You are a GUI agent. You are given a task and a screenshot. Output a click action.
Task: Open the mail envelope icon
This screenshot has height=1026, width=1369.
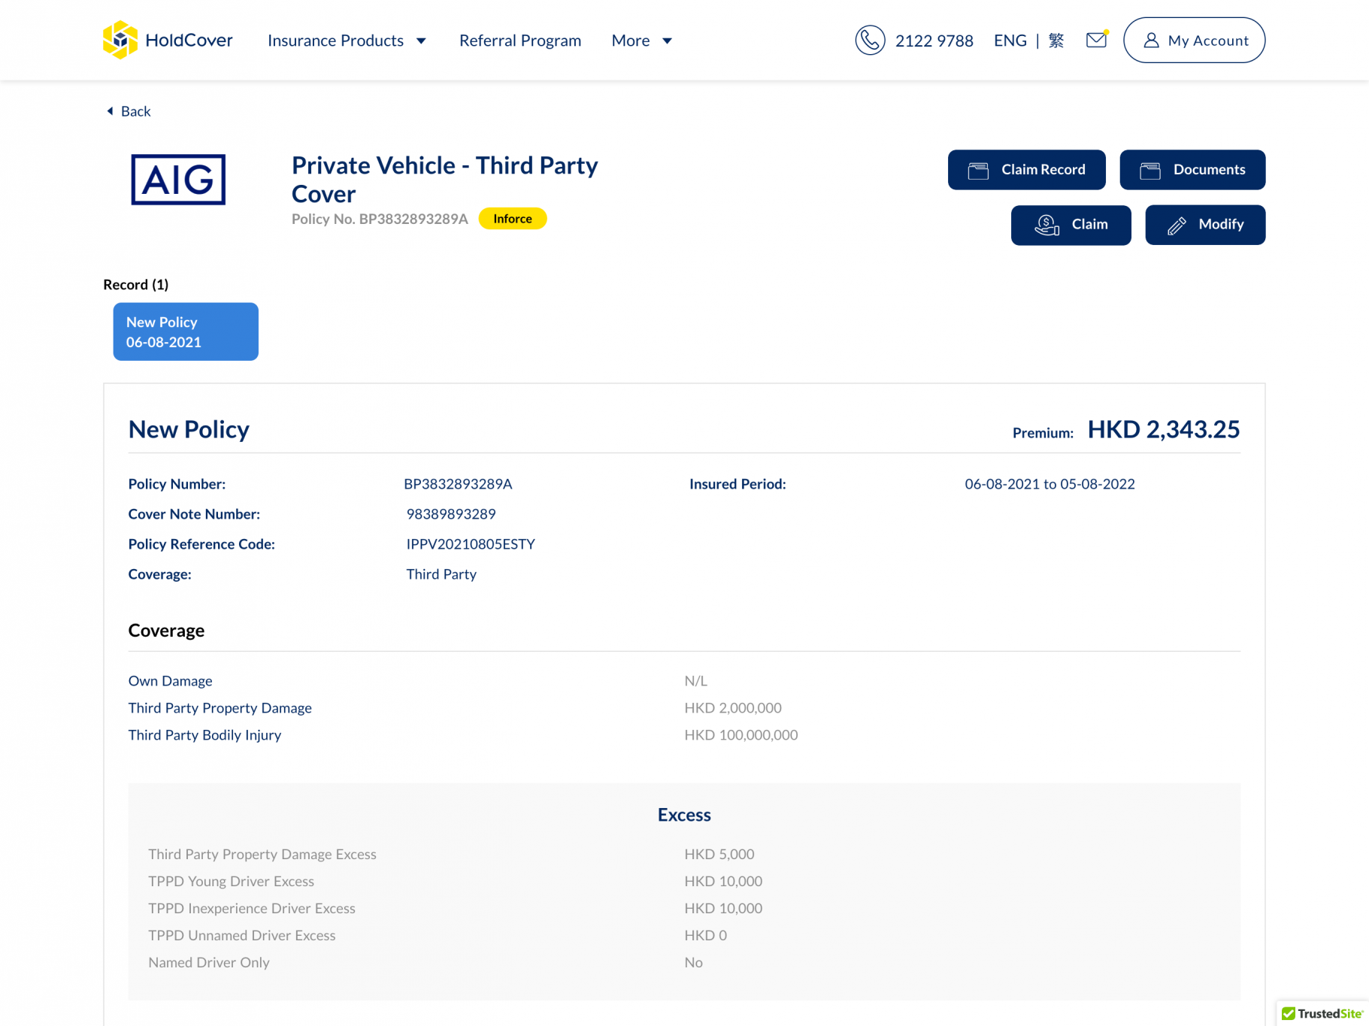(x=1096, y=40)
